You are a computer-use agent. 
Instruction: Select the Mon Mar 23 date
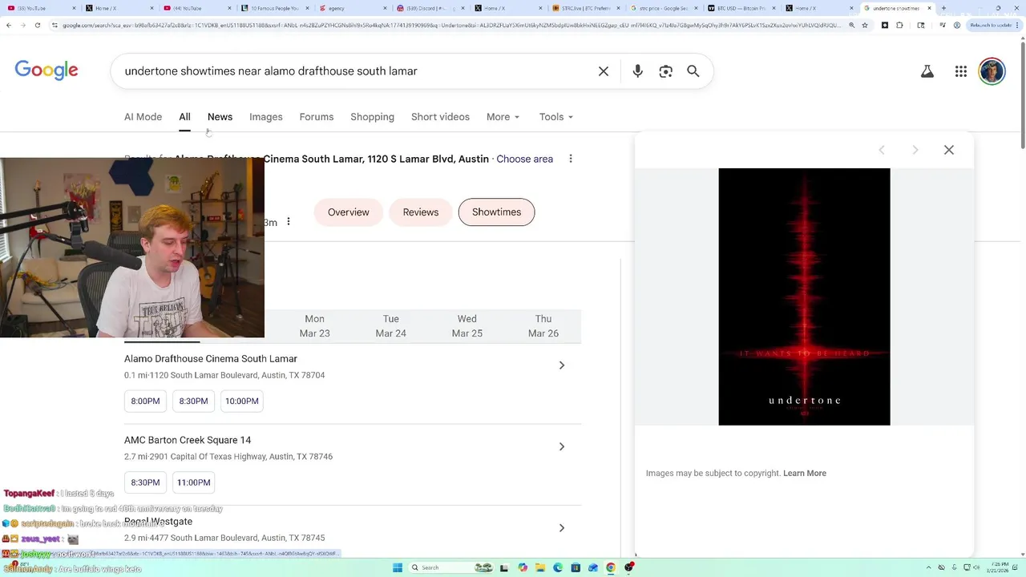click(x=314, y=326)
